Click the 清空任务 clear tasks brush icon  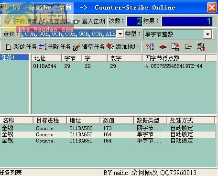(76, 47)
